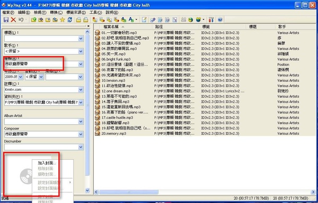Expand the year 2009.05 dropdown
The width and height of the screenshot is (318, 203).
[21, 77]
